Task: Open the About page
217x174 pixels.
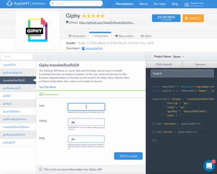Action: click(x=143, y=4)
